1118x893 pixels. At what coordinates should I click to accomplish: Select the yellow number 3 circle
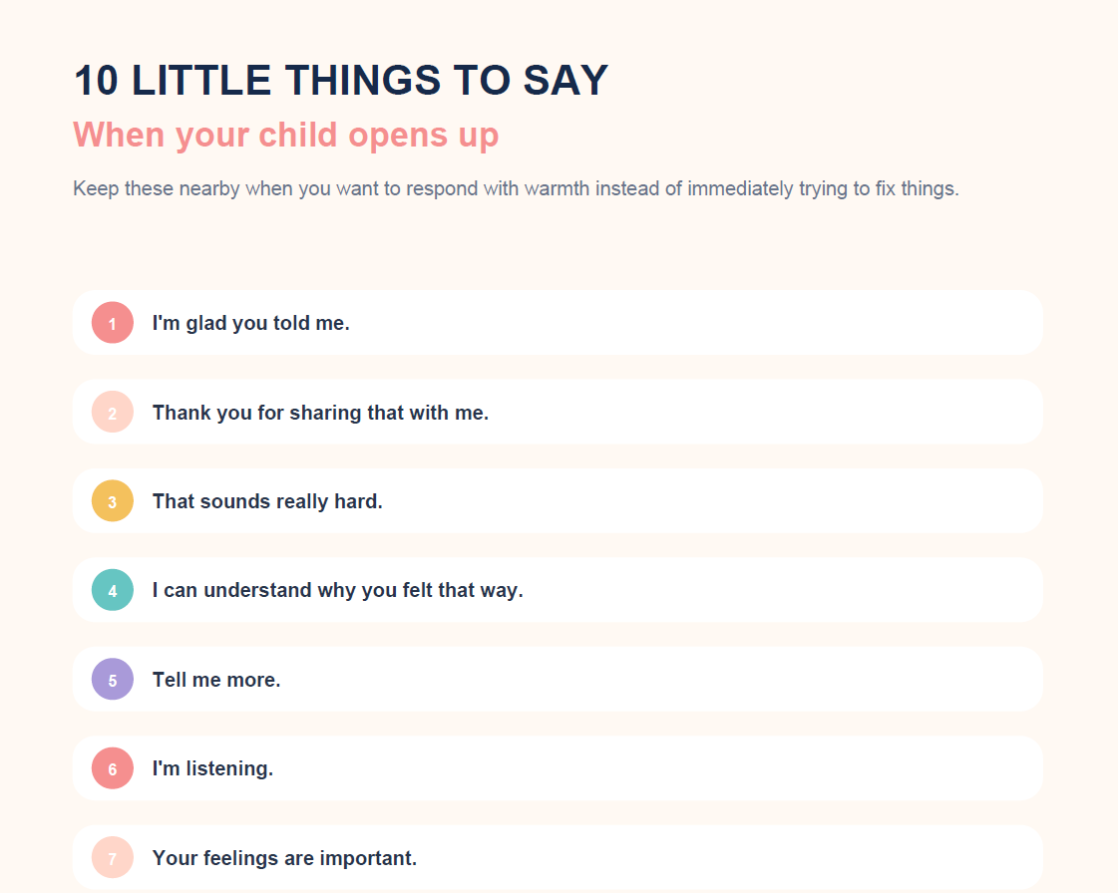coord(113,501)
